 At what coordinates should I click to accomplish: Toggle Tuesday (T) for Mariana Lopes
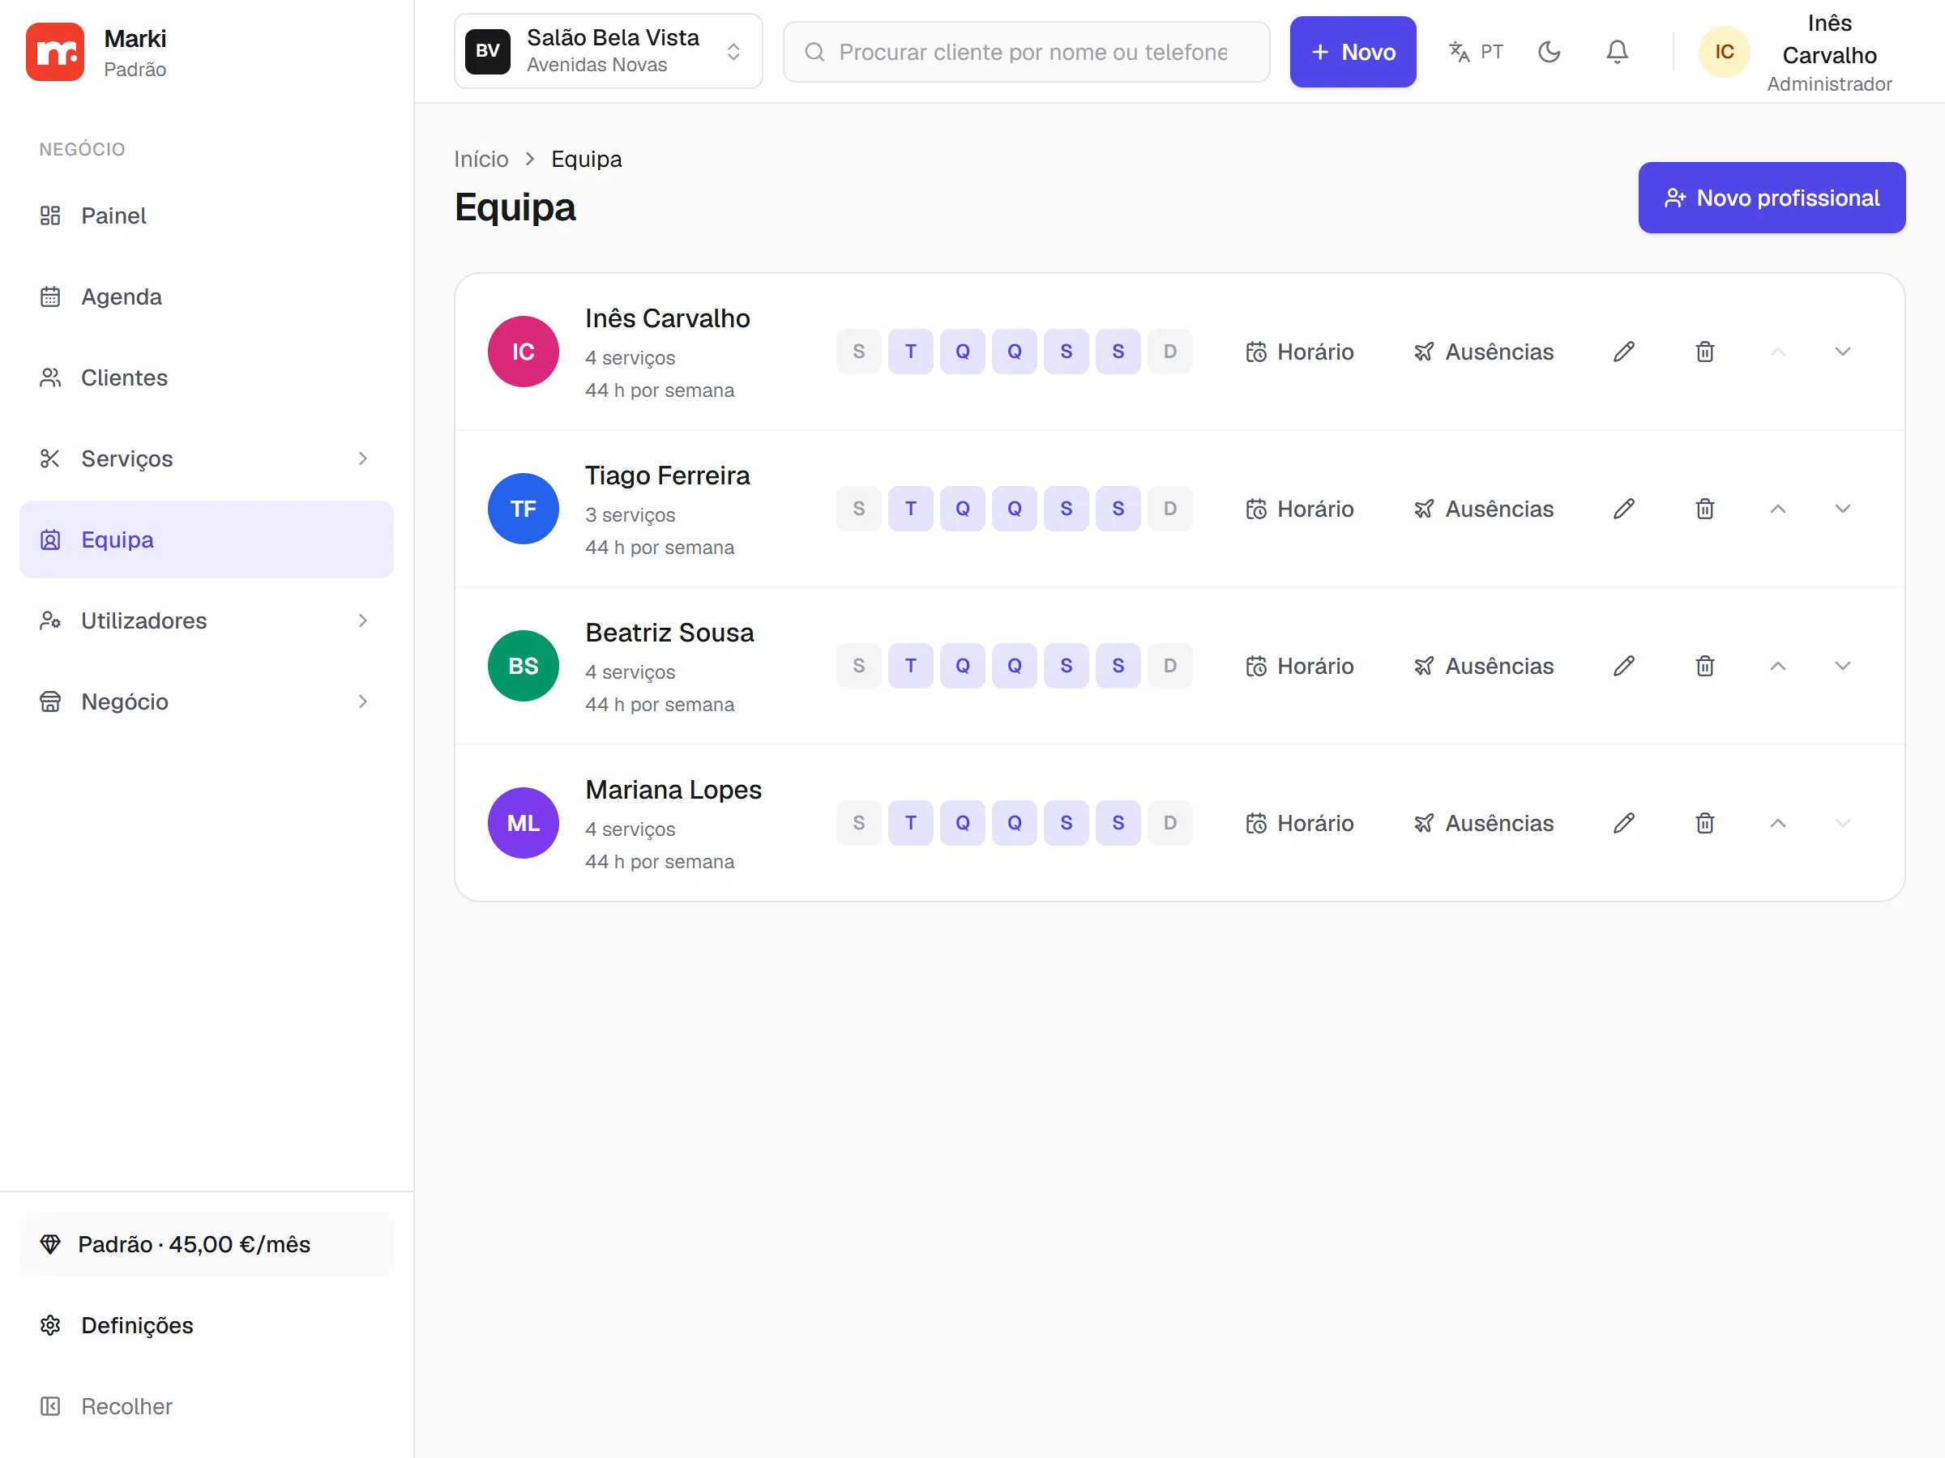910,824
